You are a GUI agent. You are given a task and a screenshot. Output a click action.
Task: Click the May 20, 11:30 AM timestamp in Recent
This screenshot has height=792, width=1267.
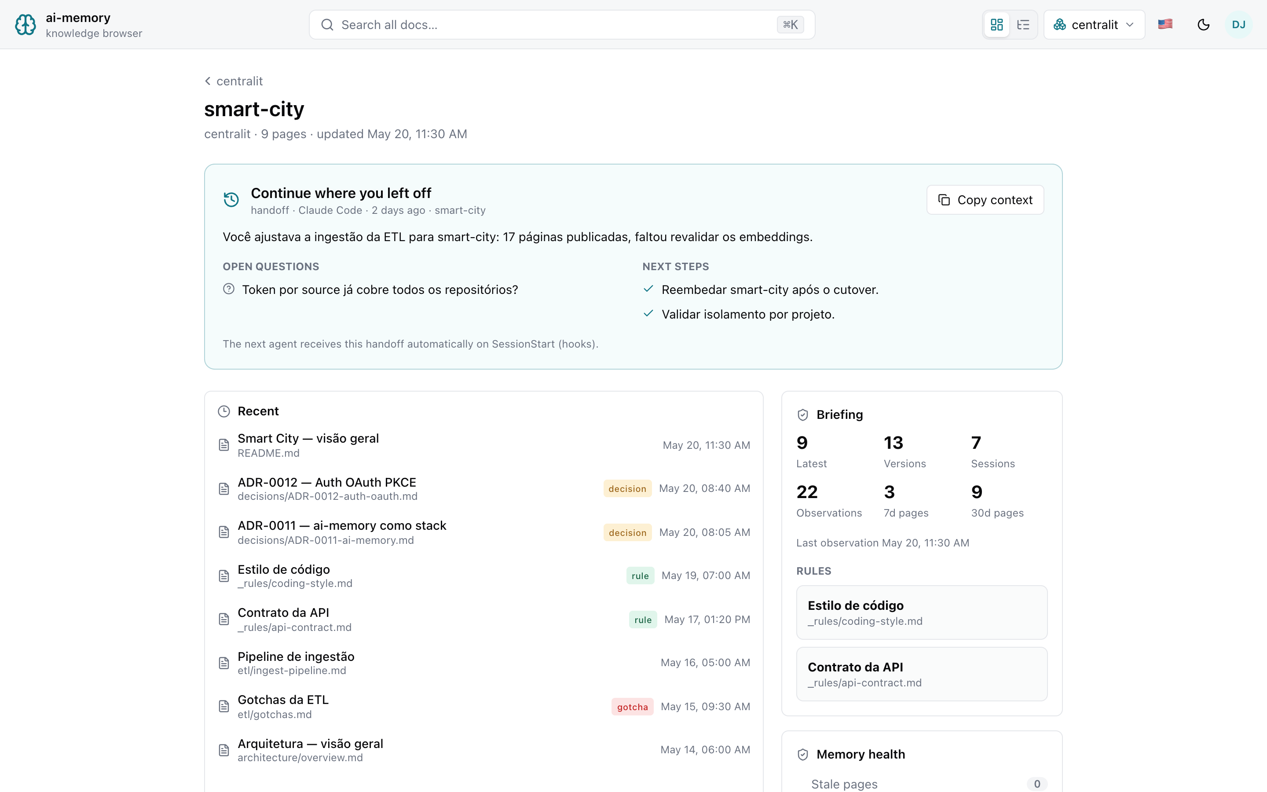pyautogui.click(x=706, y=445)
